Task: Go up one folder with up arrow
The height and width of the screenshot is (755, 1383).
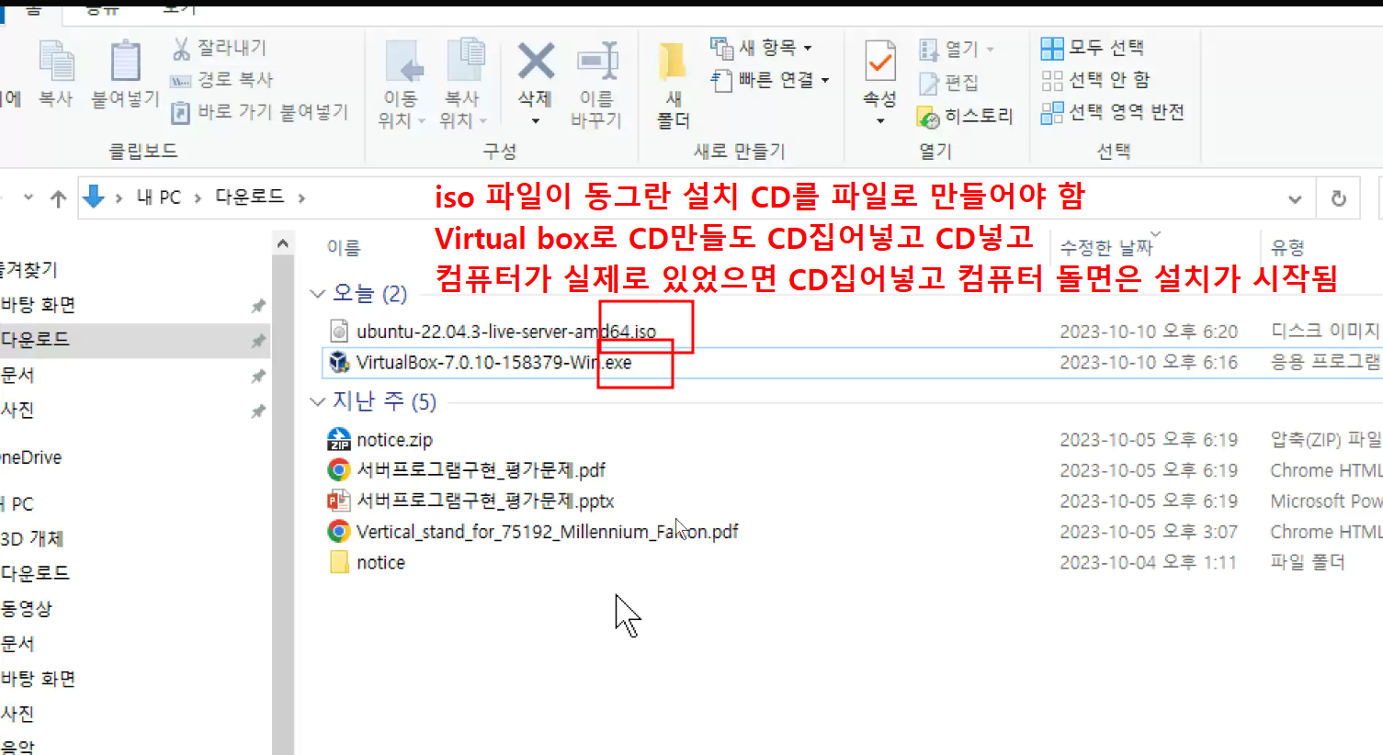Action: click(59, 197)
